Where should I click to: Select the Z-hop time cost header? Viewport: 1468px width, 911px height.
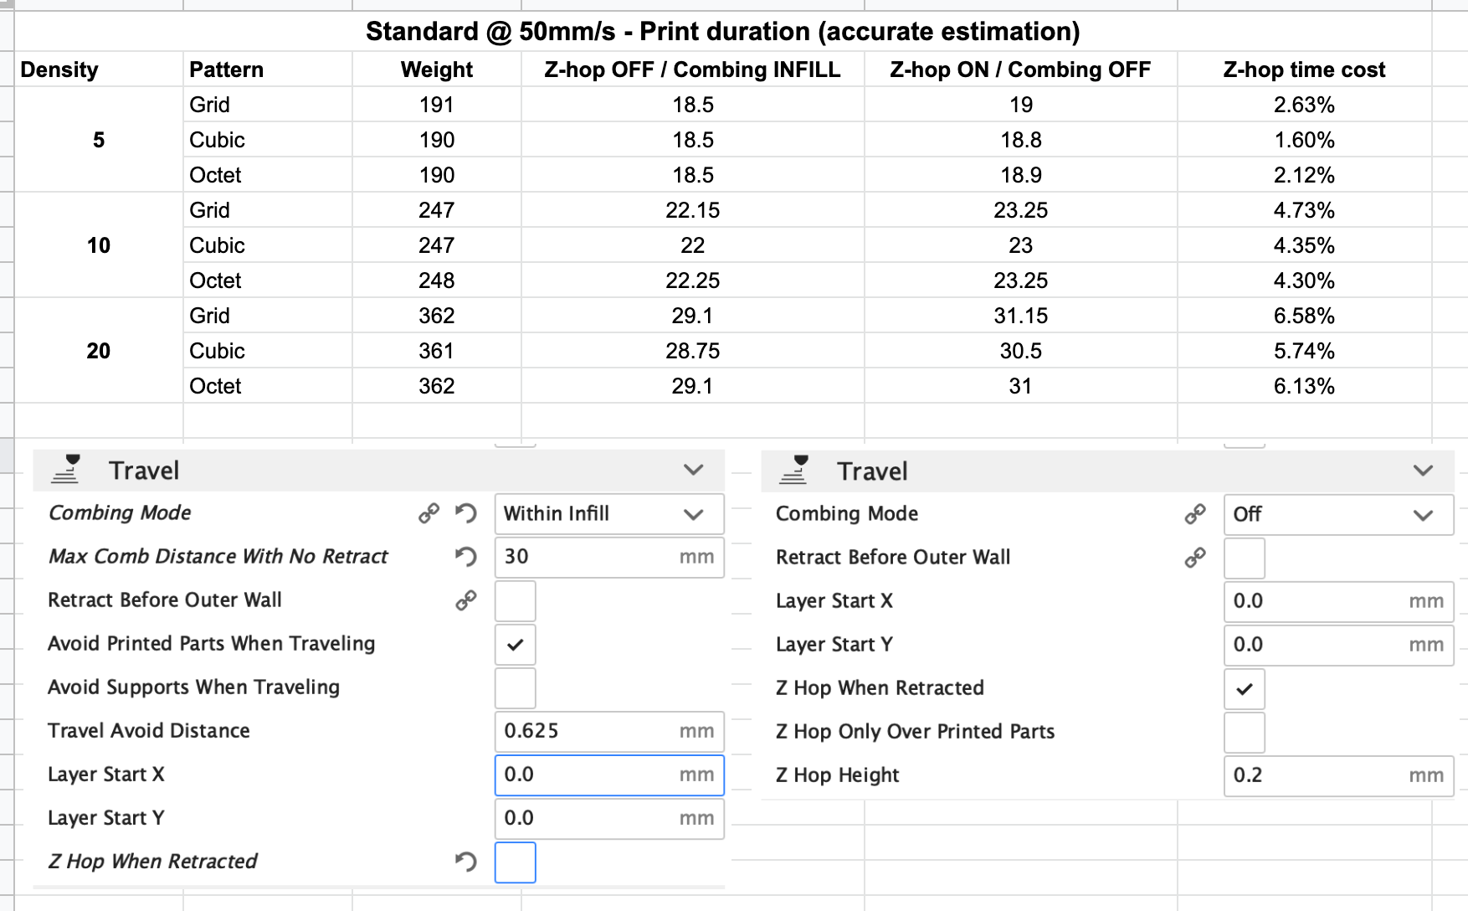(1304, 69)
